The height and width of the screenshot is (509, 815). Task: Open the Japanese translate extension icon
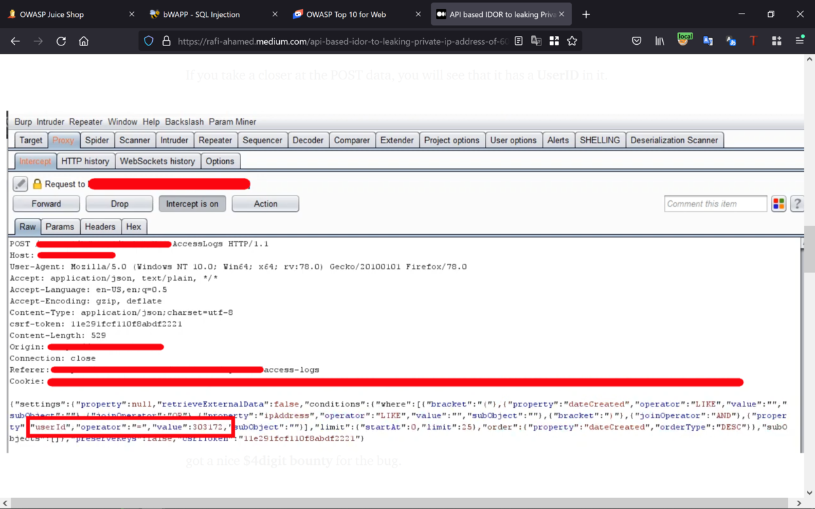[731, 41]
